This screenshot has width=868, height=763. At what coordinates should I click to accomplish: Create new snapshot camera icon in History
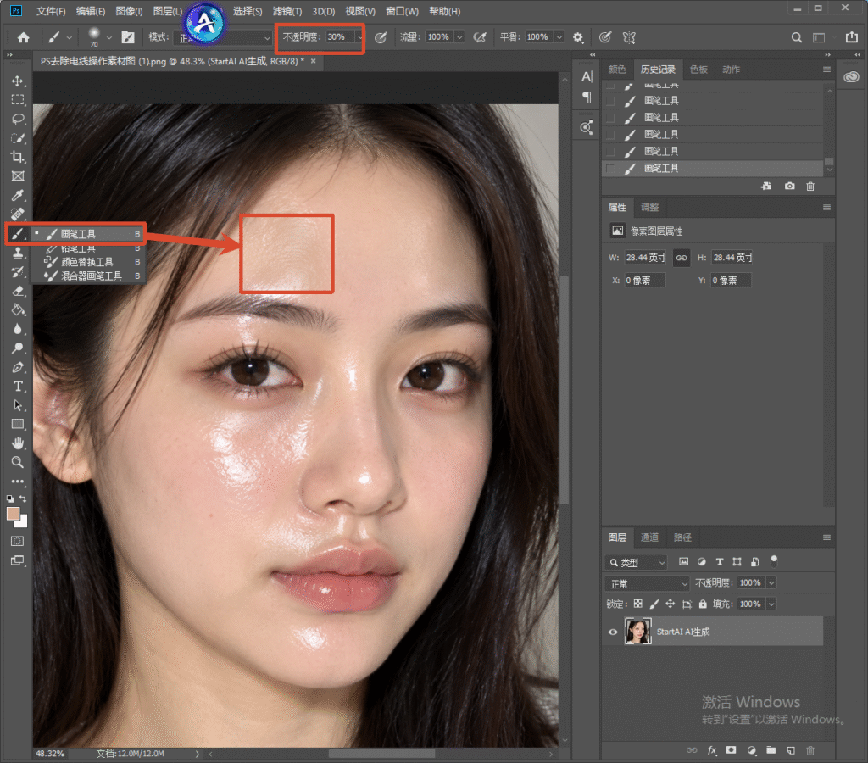click(x=789, y=187)
